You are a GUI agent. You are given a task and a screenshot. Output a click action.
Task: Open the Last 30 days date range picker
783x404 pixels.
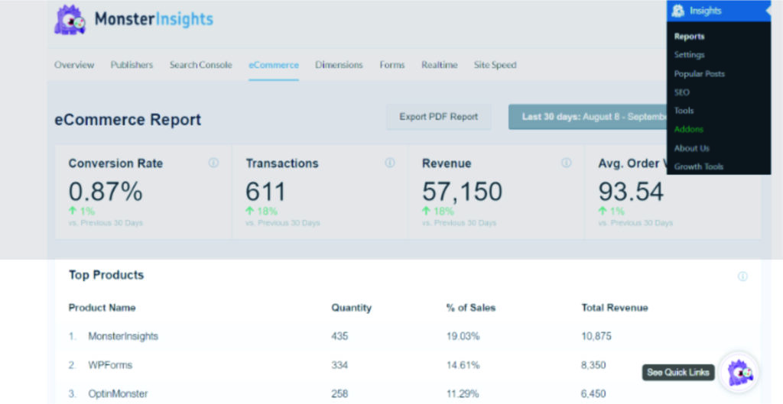click(588, 117)
